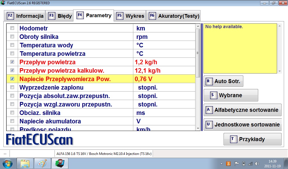Click parameter list scroll up arrow
288x169 pixels.
coord(198,26)
